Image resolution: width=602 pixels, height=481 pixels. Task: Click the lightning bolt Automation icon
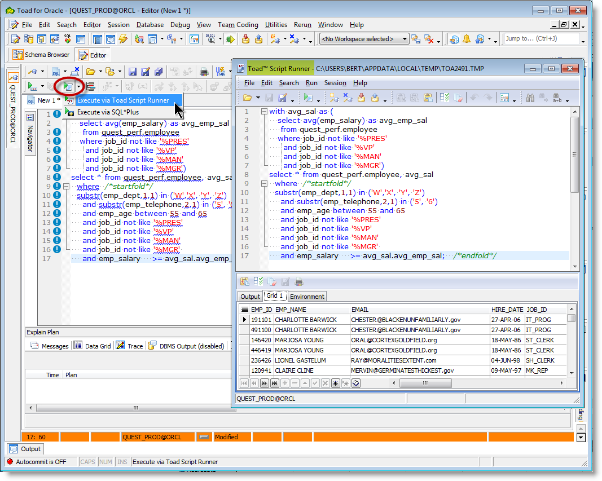click(123, 39)
